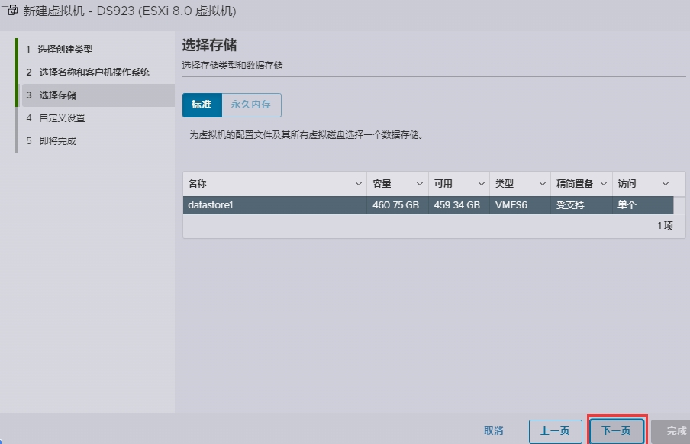Viewport: 690px width, 444px height.
Task: Open the 类型 column dropdown chevron
Action: pyautogui.click(x=542, y=184)
